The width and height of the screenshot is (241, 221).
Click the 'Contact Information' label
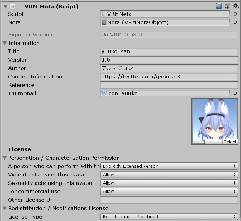(x=35, y=77)
